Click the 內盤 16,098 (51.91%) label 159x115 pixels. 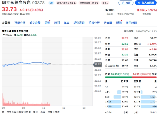(117, 74)
